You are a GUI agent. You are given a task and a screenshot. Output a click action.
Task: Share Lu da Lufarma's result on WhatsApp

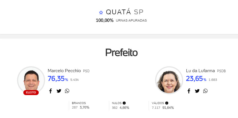pyautogui.click(x=205, y=91)
